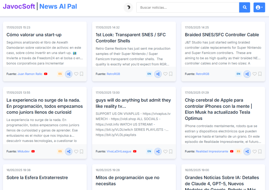The height and width of the screenshot is (190, 269).
Task: Click ES language badge on start-up card
Action: click(x=60, y=74)
